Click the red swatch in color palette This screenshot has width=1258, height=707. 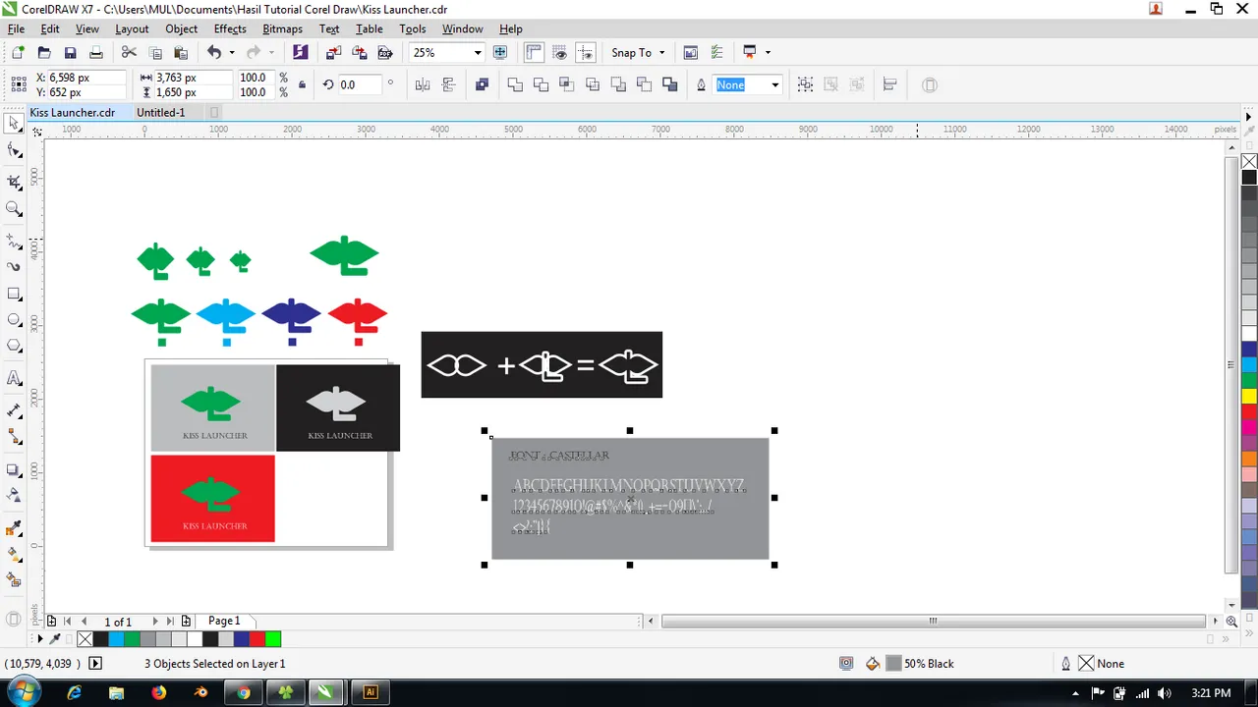(x=1249, y=411)
